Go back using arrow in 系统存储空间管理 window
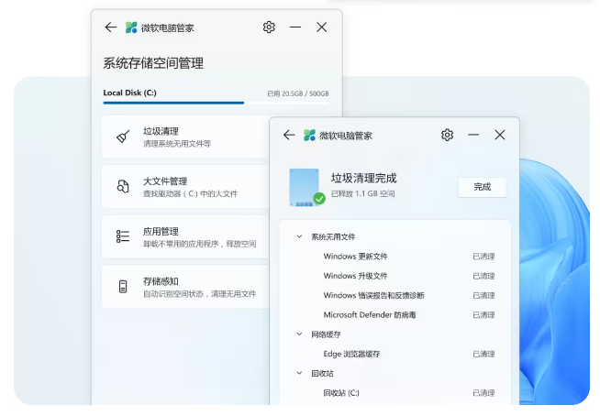The height and width of the screenshot is (416, 600). coord(111,27)
